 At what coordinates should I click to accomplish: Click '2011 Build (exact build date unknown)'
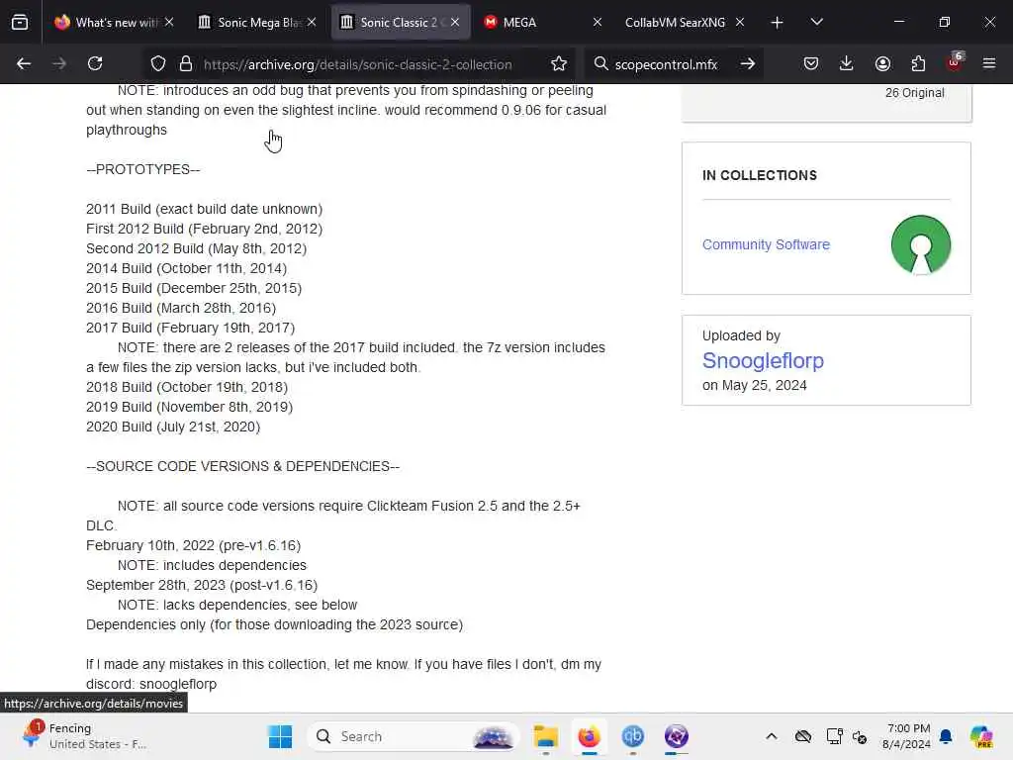(204, 210)
